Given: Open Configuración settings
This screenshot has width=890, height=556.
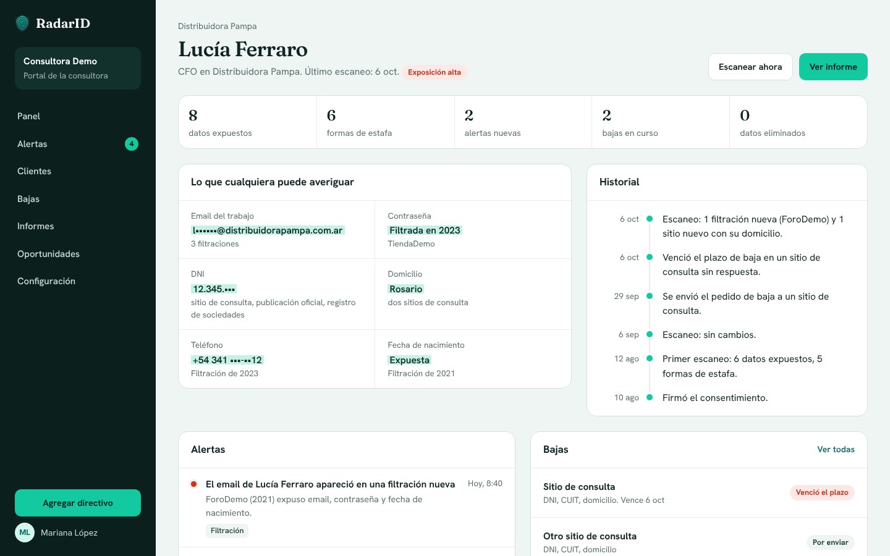Looking at the screenshot, I should 78,281.
